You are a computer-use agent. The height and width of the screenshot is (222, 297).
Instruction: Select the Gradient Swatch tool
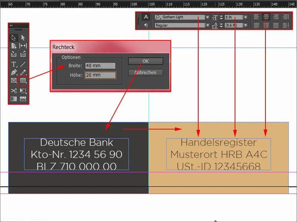pos(14,99)
